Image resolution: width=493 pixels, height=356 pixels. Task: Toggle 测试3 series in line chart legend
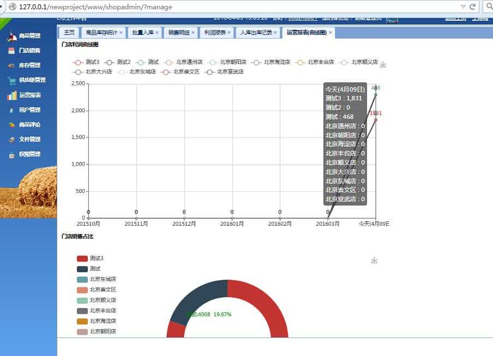point(86,62)
